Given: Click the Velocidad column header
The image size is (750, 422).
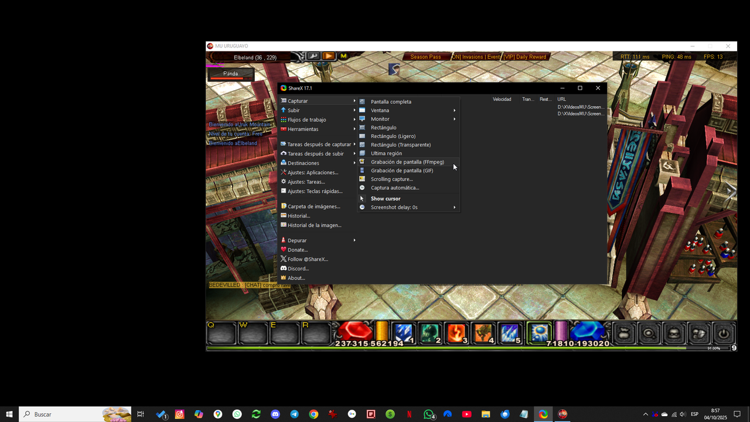Looking at the screenshot, I should point(502,99).
